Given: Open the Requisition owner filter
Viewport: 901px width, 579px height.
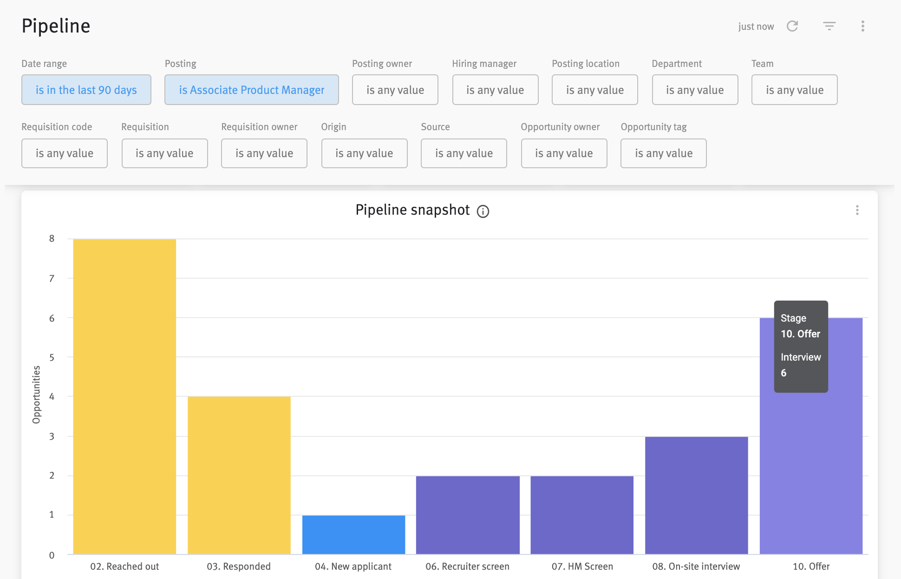Looking at the screenshot, I should [x=264, y=153].
